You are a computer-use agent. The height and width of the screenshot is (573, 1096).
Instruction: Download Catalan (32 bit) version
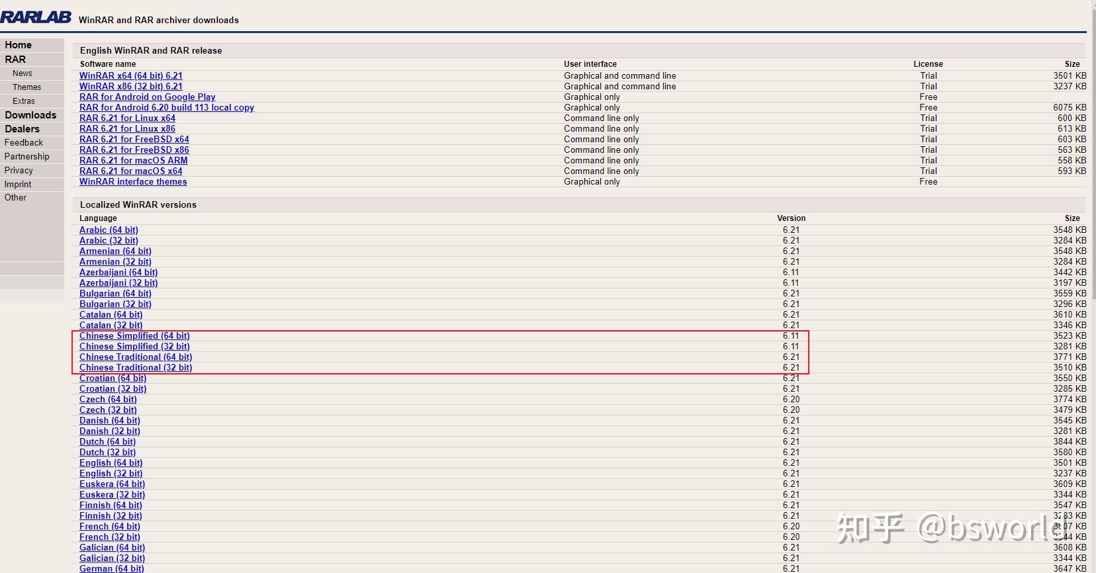(111, 326)
